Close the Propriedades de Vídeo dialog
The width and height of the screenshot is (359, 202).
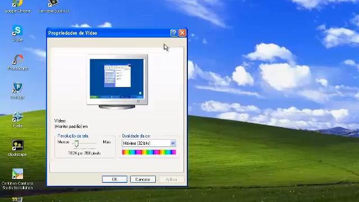point(182,33)
